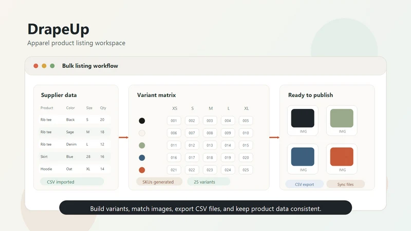Choose SKU box 014
Image resolution: width=411 pixels, height=231 pixels.
pyautogui.click(x=228, y=145)
